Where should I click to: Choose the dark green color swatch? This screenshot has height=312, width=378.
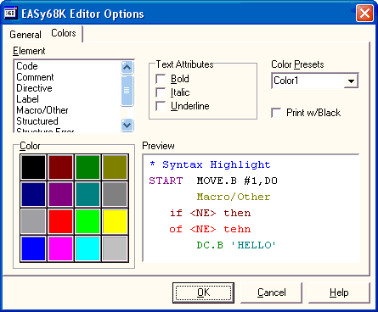[x=87, y=167]
